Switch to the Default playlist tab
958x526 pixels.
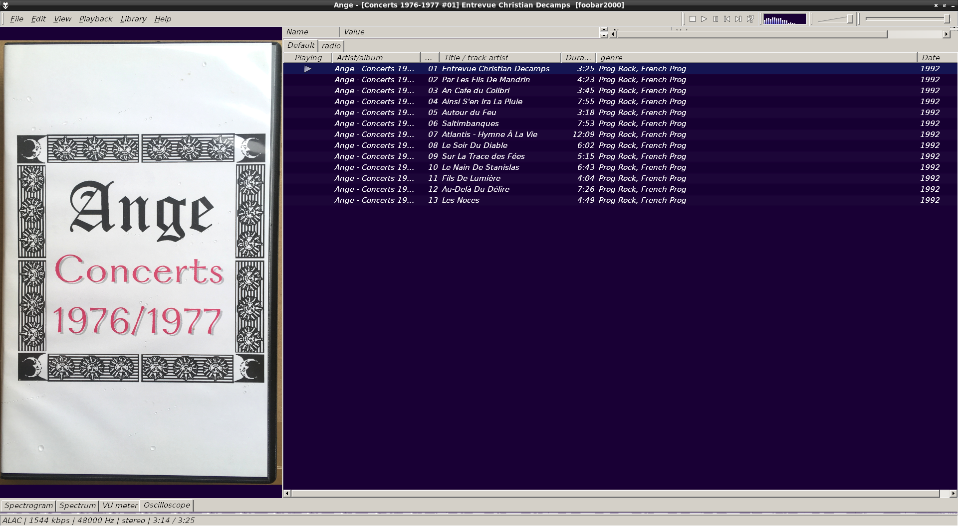[x=301, y=45]
